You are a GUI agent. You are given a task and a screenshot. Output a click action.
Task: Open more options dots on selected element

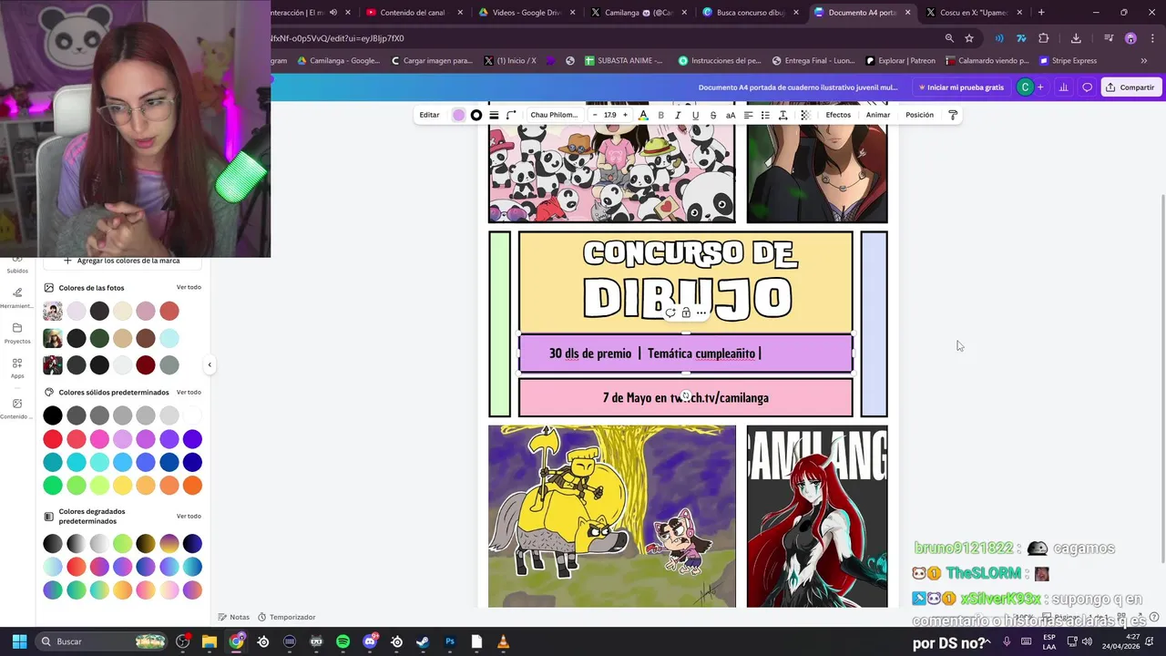click(x=701, y=313)
